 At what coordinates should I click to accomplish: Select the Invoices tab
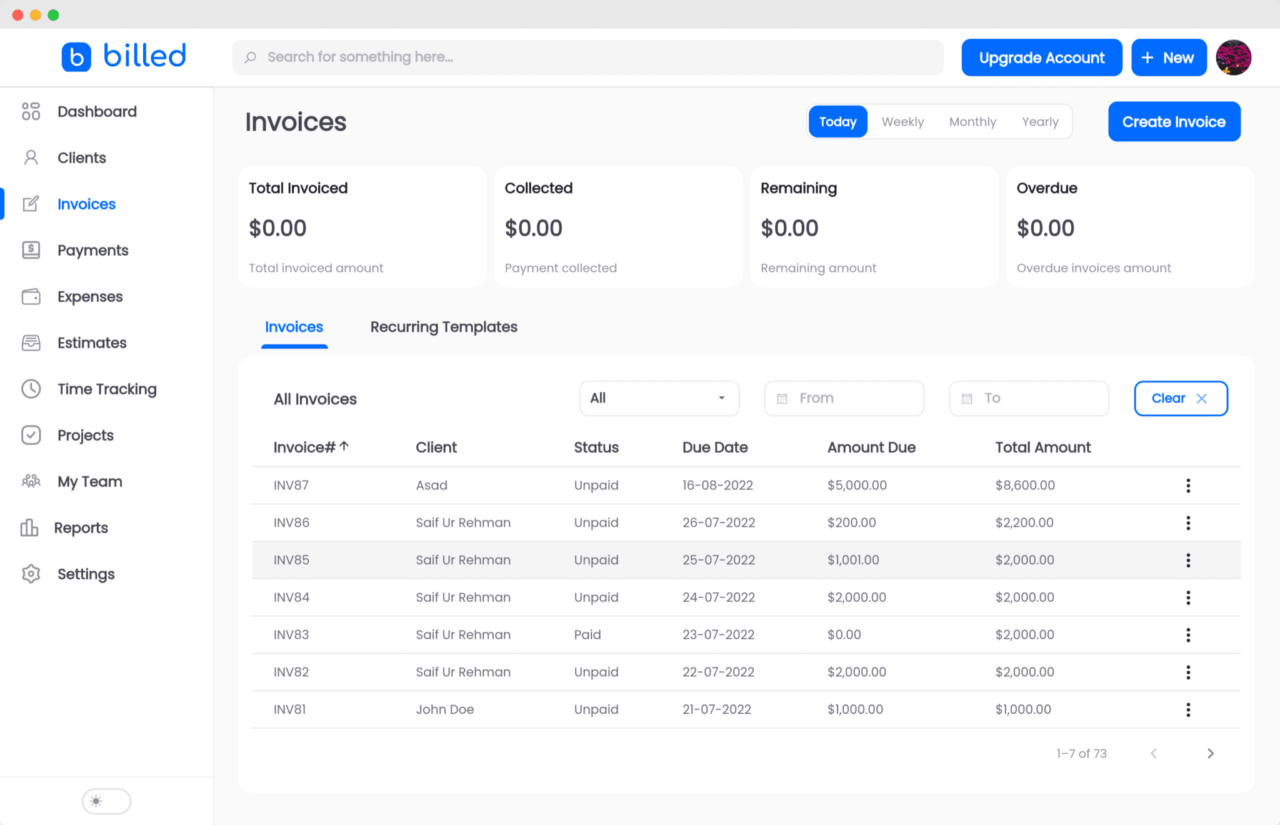pyautogui.click(x=294, y=327)
